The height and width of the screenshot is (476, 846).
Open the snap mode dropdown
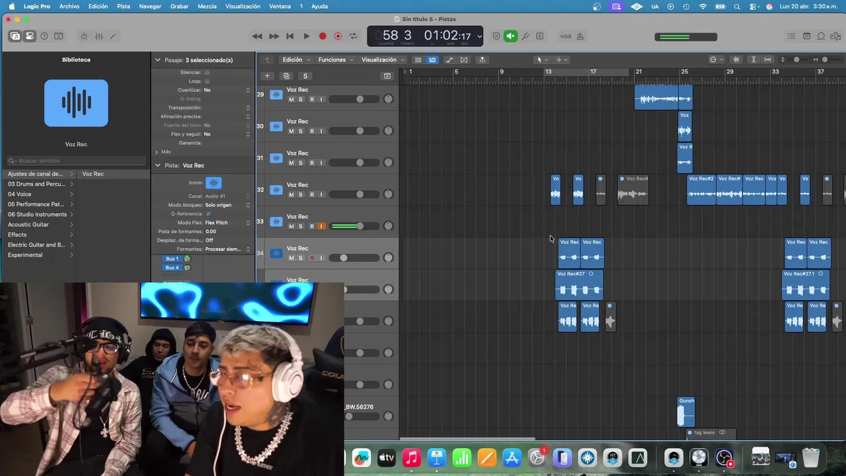point(716,59)
